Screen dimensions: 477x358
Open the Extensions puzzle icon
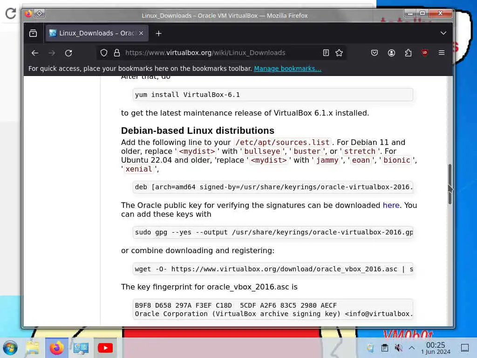click(408, 53)
